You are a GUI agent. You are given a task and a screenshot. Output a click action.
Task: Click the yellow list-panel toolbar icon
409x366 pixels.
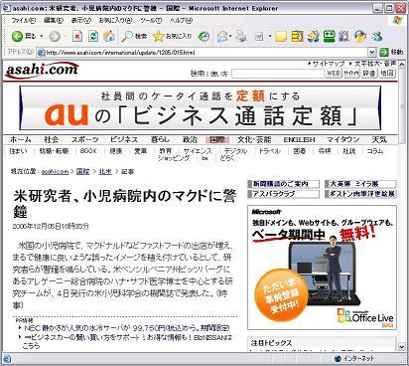point(297,36)
